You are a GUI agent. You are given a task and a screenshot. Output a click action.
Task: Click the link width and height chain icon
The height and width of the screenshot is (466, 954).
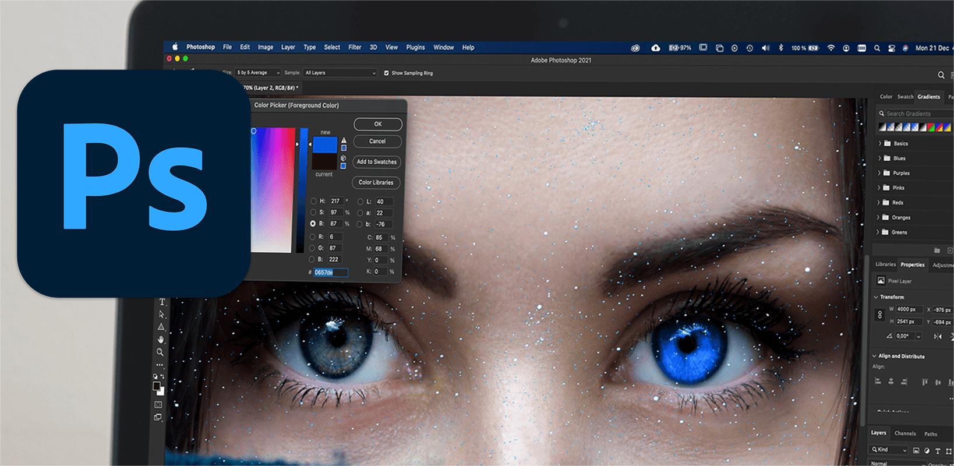point(880,315)
